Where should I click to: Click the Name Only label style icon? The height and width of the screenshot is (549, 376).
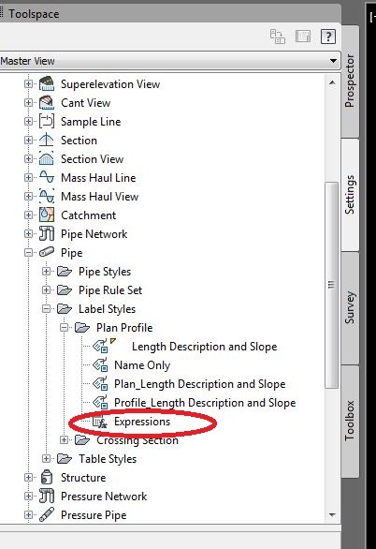(x=100, y=365)
